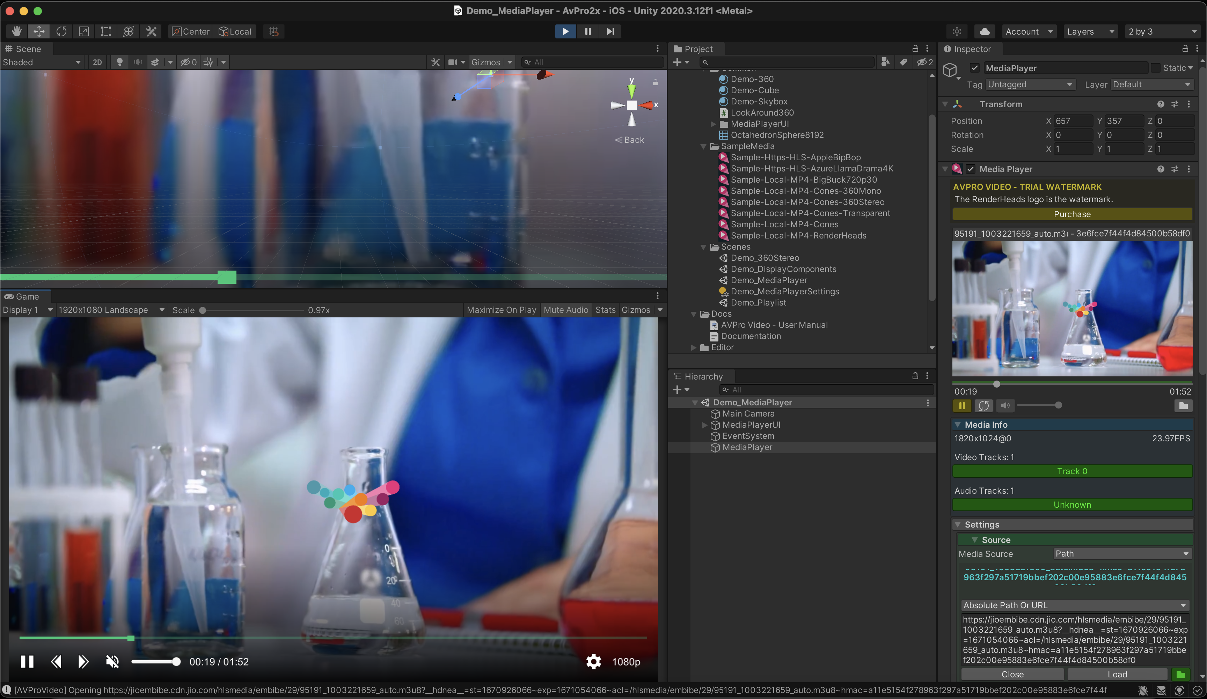This screenshot has height=699, width=1207.
Task: Open video quality settings gear
Action: pyautogui.click(x=593, y=662)
